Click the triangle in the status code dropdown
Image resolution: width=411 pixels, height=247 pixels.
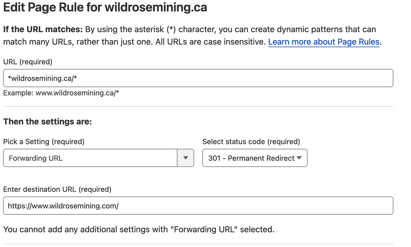pos(299,158)
